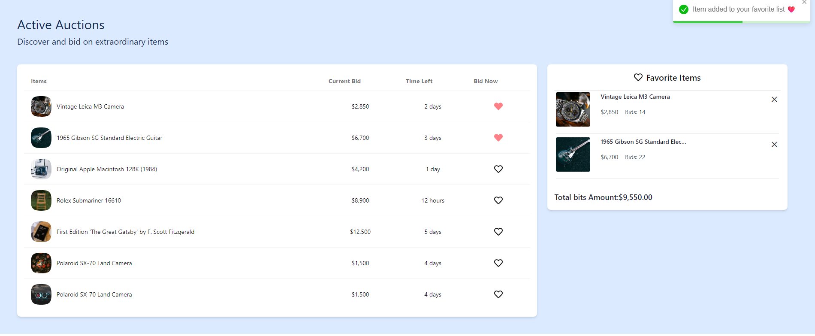
Task: Click the green checkmark in the toast
Action: 684,9
